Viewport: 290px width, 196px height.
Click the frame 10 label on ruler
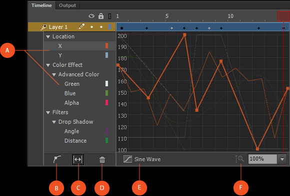(x=230, y=16)
